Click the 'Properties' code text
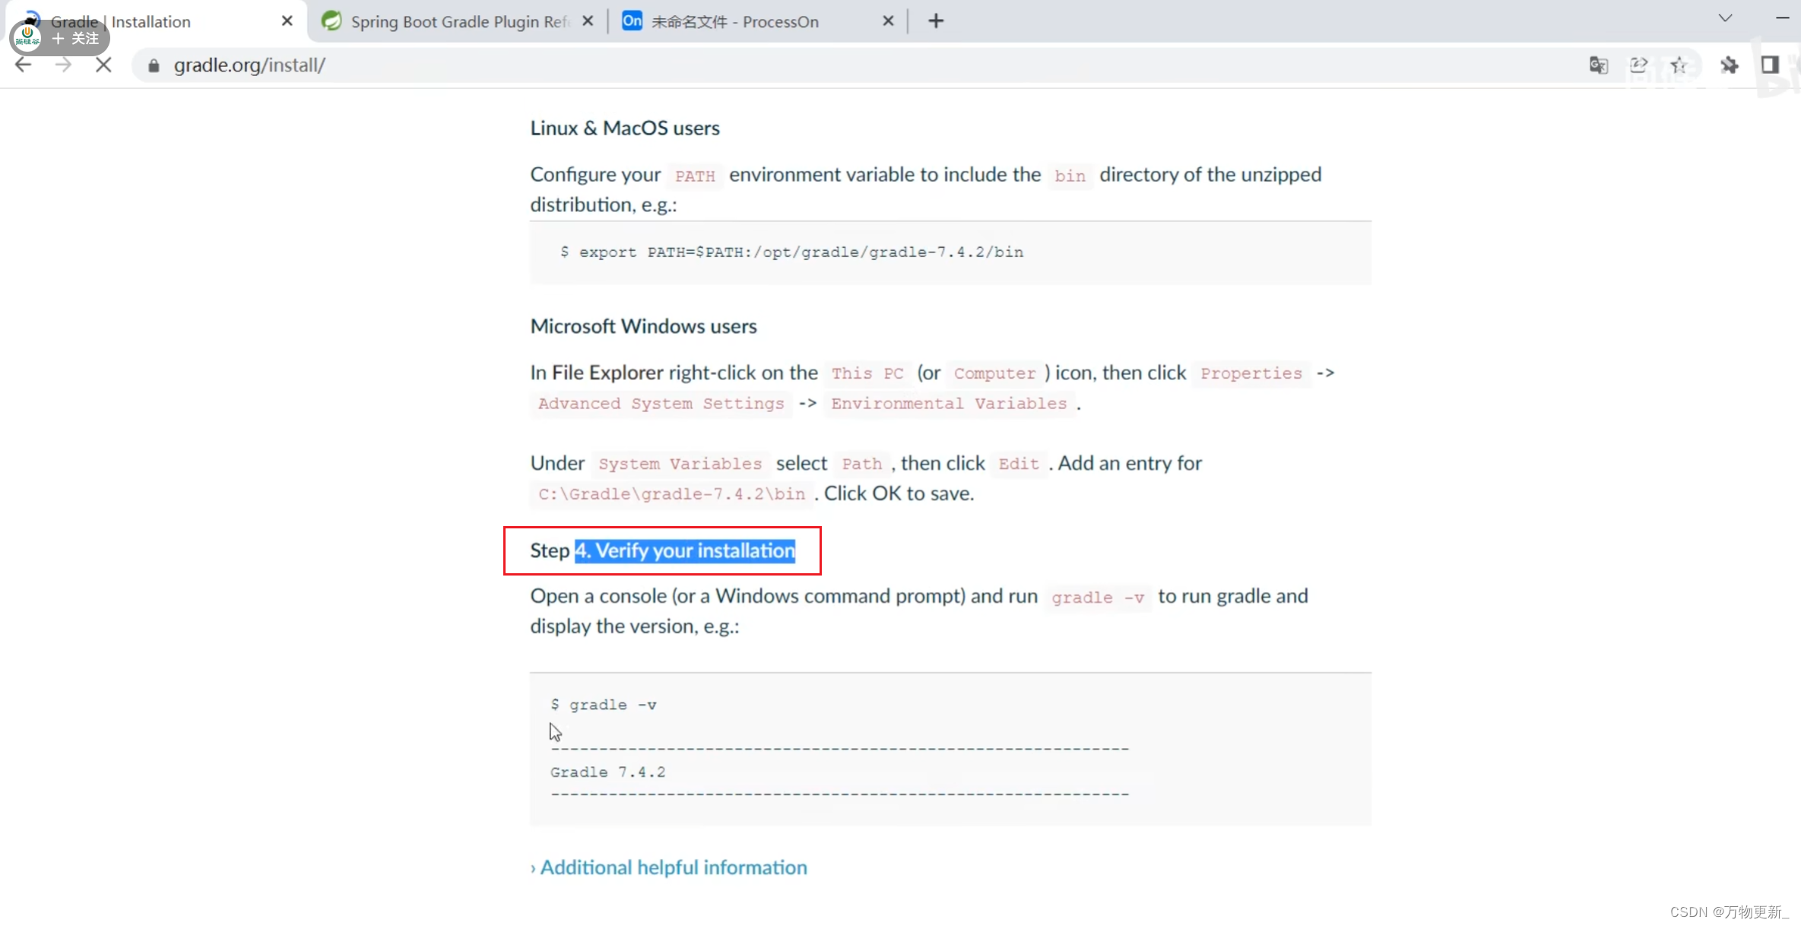1801x926 pixels. (x=1251, y=373)
